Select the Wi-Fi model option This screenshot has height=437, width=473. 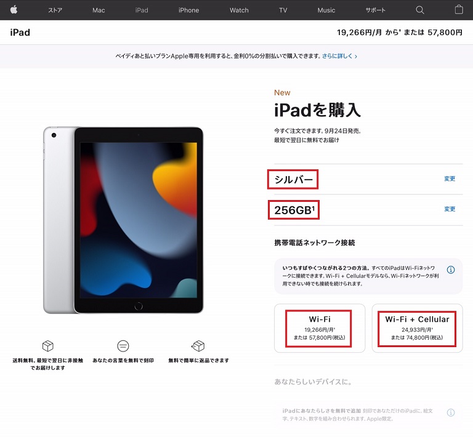tap(320, 328)
